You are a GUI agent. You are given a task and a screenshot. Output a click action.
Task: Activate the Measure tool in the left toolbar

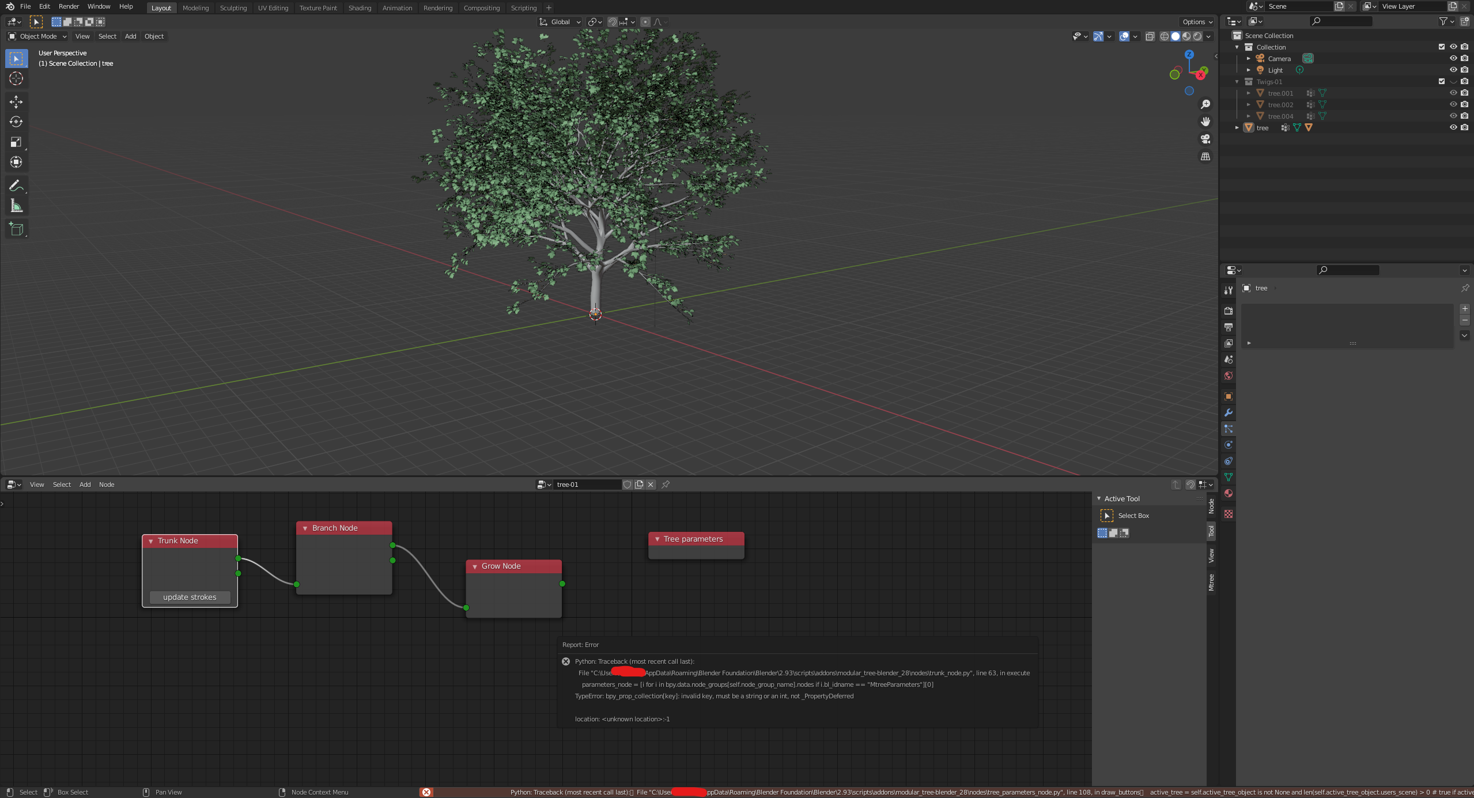pyautogui.click(x=16, y=205)
